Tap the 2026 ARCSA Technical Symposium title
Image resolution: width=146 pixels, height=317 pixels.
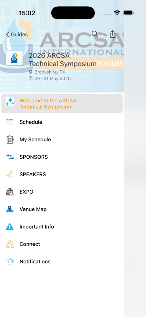coord(63,60)
